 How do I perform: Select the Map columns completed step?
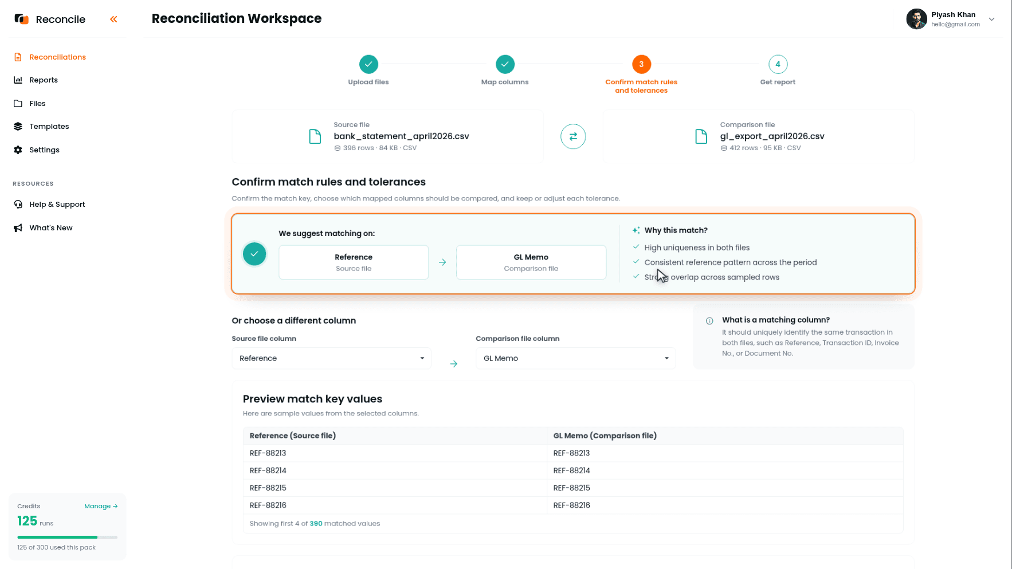[505, 64]
